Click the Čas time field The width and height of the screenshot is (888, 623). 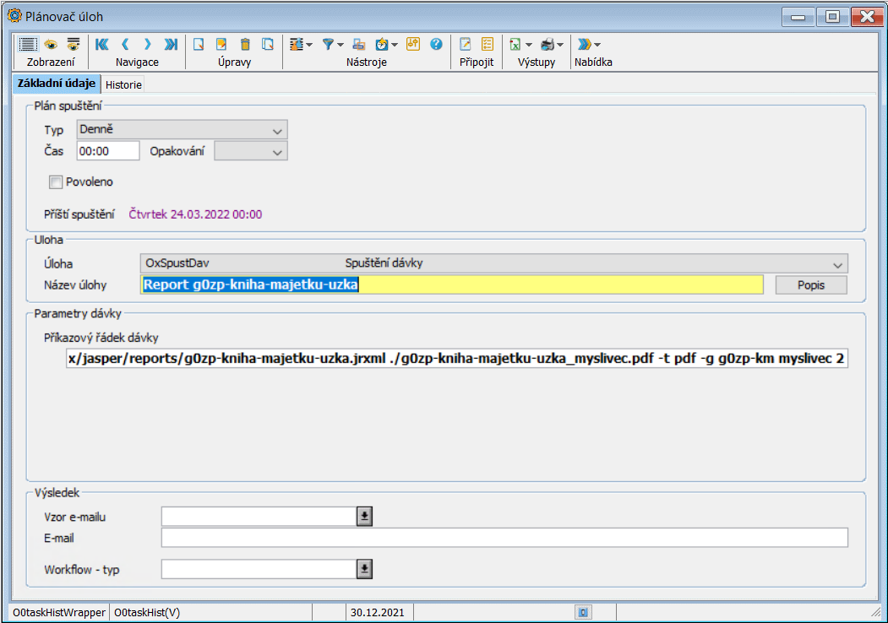pyautogui.click(x=107, y=151)
